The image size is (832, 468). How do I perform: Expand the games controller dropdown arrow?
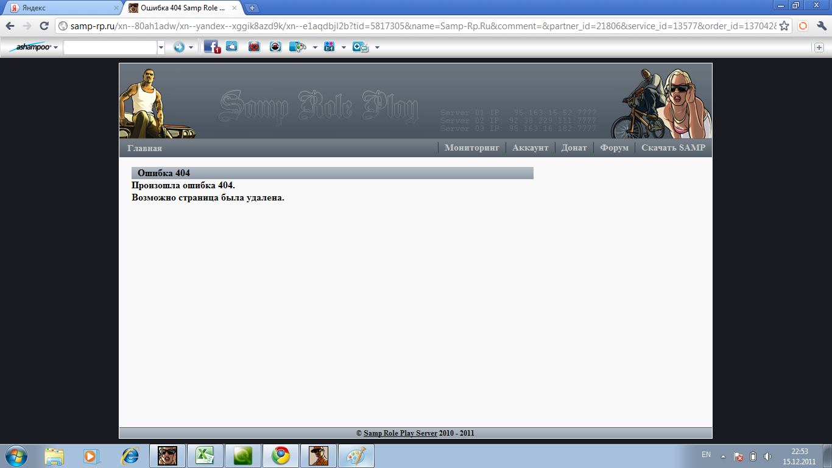click(x=315, y=47)
